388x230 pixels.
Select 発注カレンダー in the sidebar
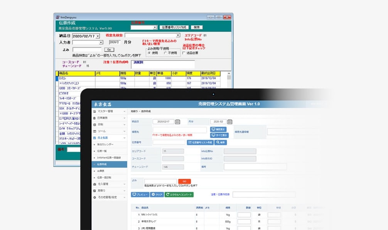105,145
